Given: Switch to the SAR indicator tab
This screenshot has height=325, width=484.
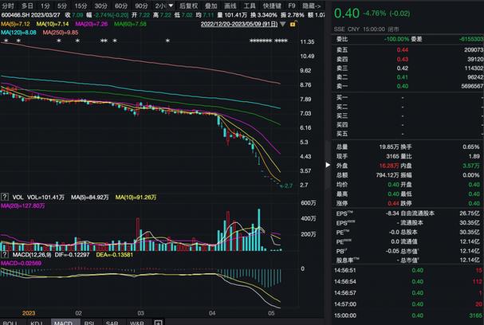Looking at the screenshot, I should [x=112, y=323].
